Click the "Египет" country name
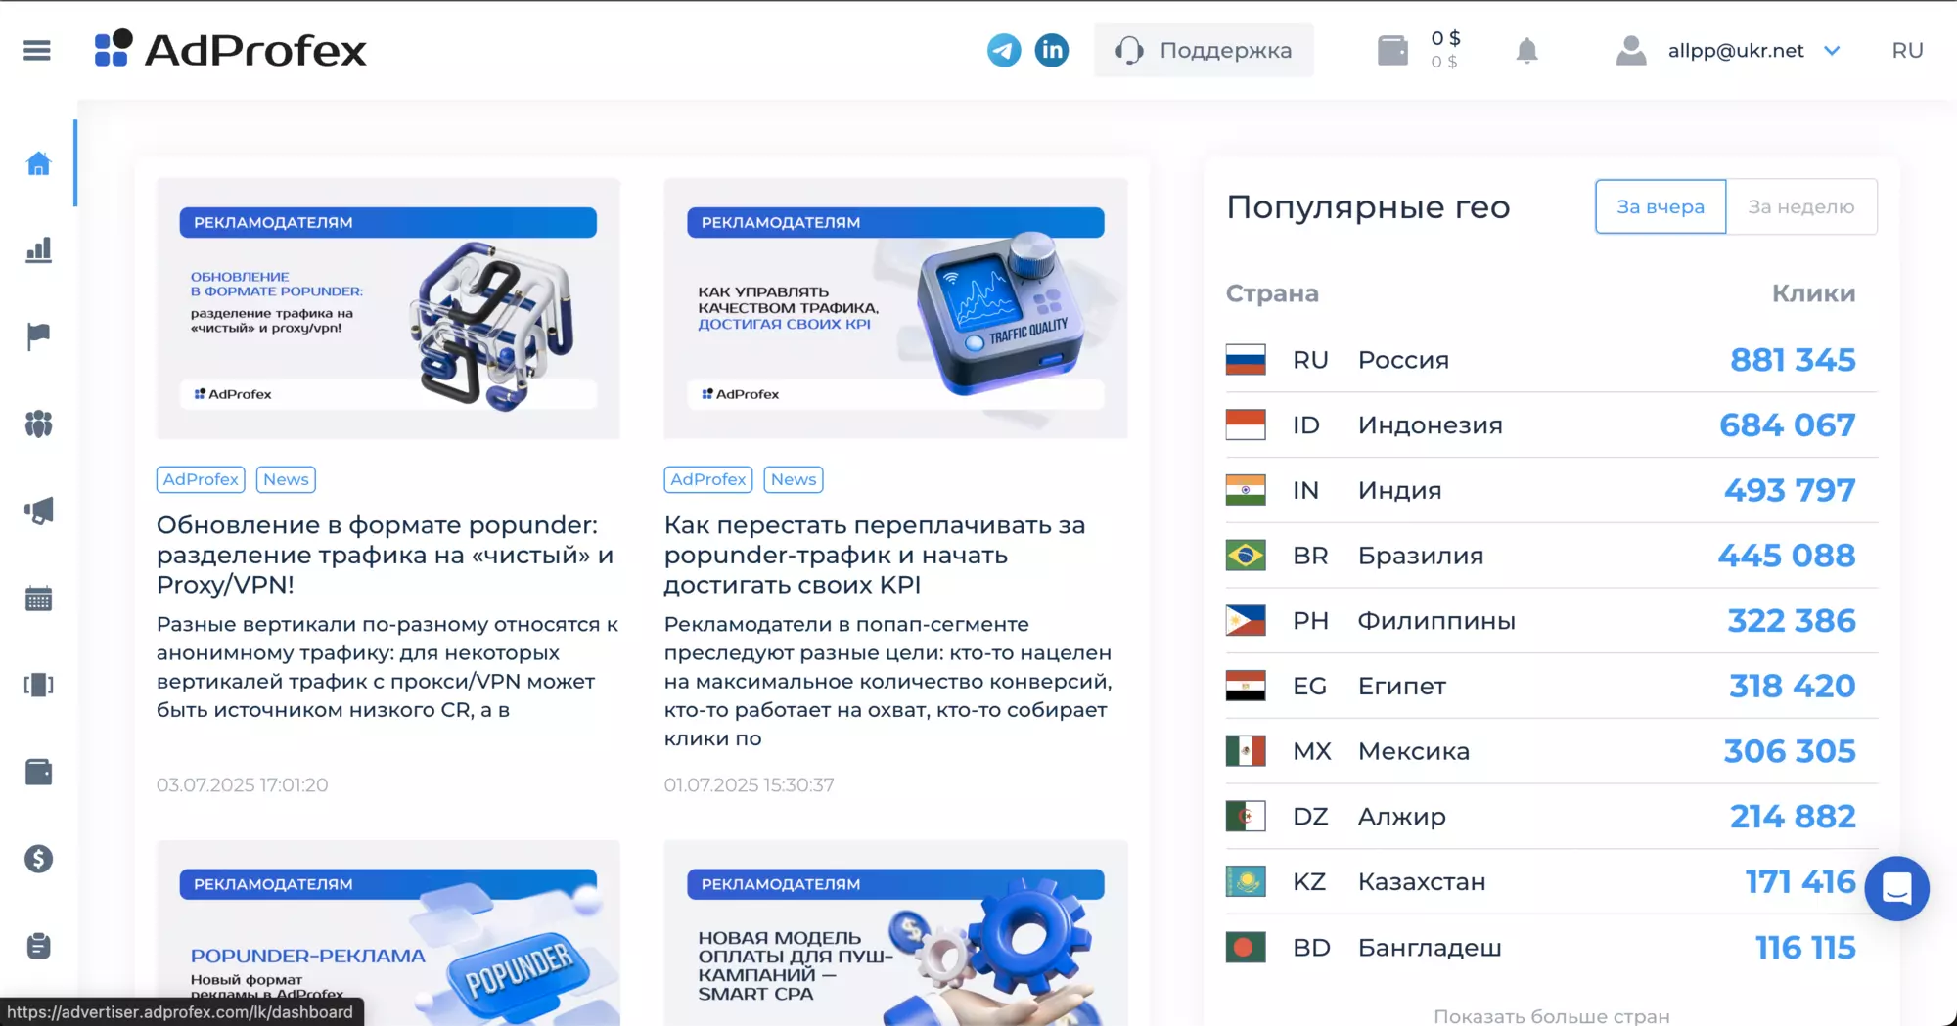The image size is (1957, 1026). click(1401, 687)
